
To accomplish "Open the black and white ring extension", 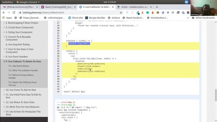I will [x=178, y=13].
